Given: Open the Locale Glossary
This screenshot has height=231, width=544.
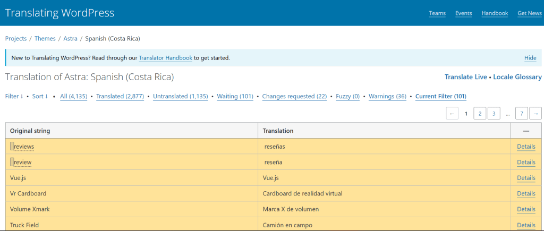Looking at the screenshot, I should [517, 77].
